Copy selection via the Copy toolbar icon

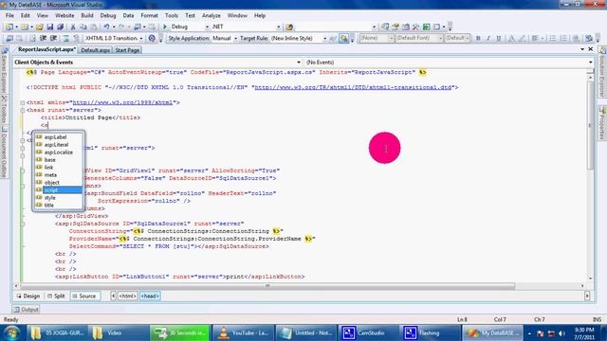pos(83,27)
